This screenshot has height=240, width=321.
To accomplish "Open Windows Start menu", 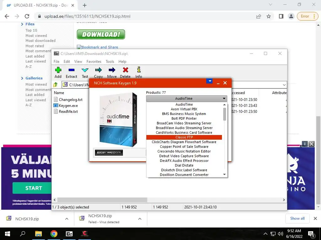I will (x=8, y=234).
